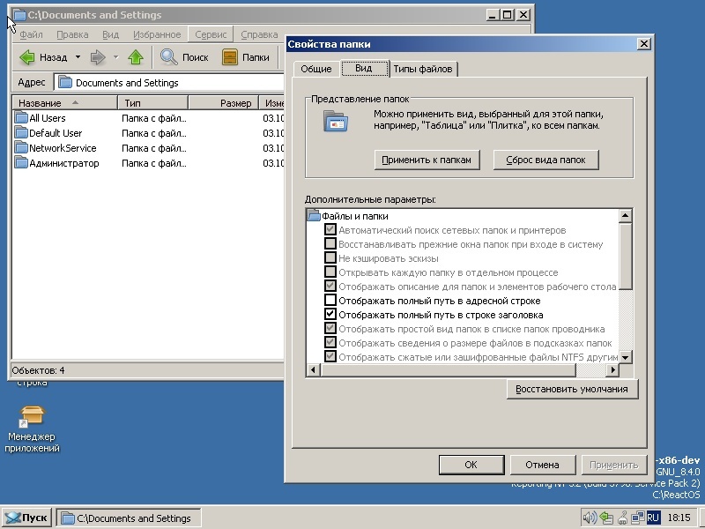Go back with the green Назад arrow
The height and width of the screenshot is (529, 705).
pos(42,57)
